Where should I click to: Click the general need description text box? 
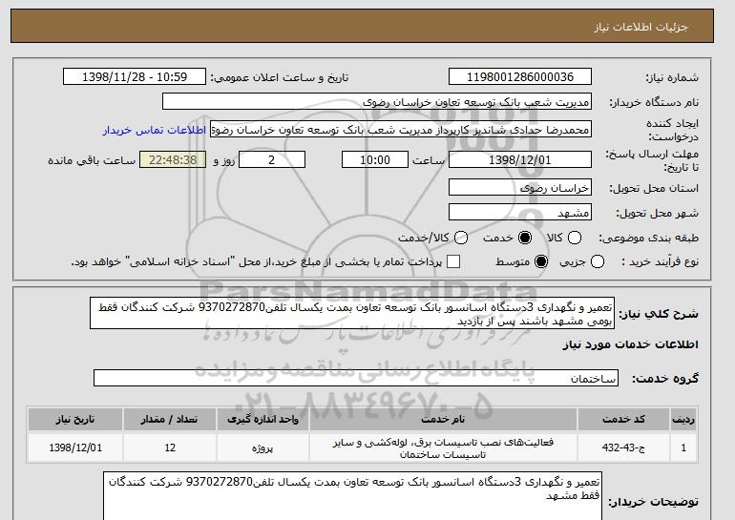(x=352, y=313)
